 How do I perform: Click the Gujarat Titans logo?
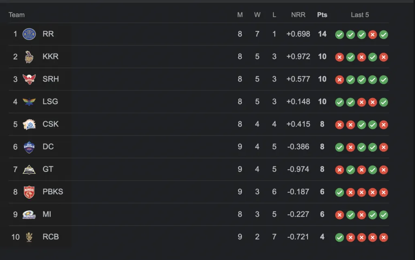[29, 170]
